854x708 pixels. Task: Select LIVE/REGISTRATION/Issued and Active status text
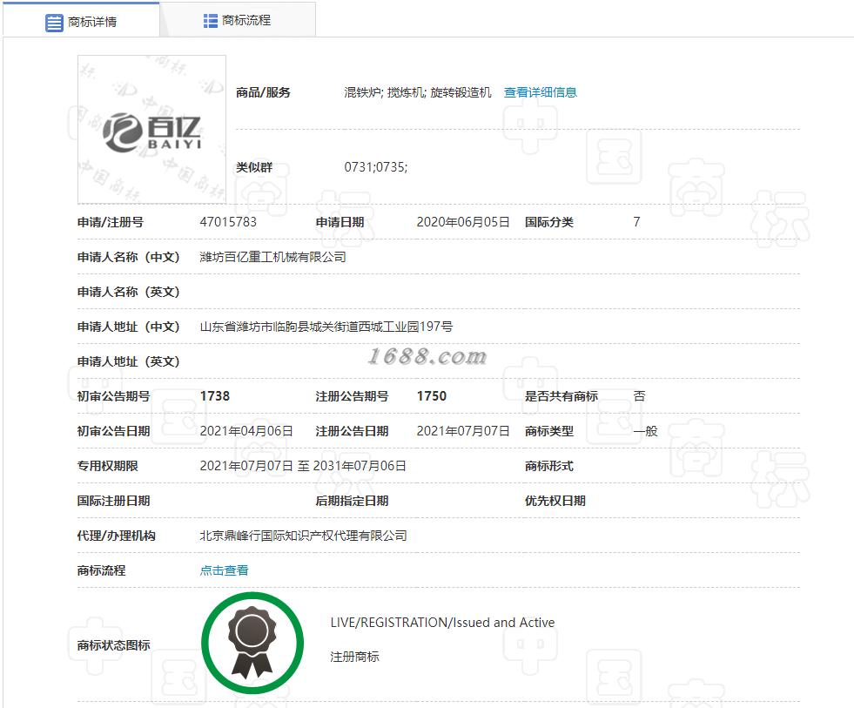443,623
